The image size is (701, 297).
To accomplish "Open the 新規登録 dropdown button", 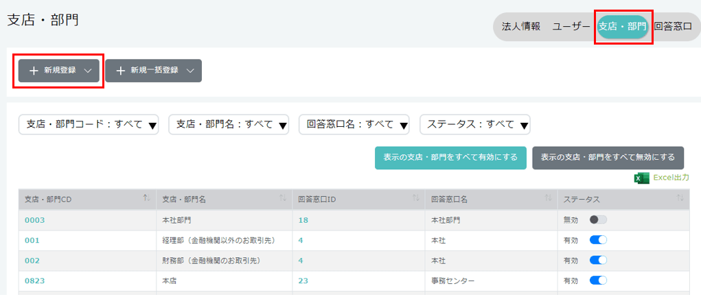I will pos(58,71).
